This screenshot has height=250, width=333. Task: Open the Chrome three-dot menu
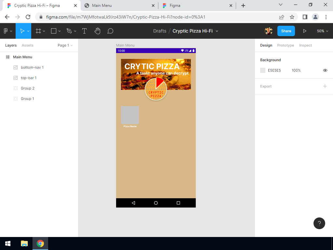(326, 17)
